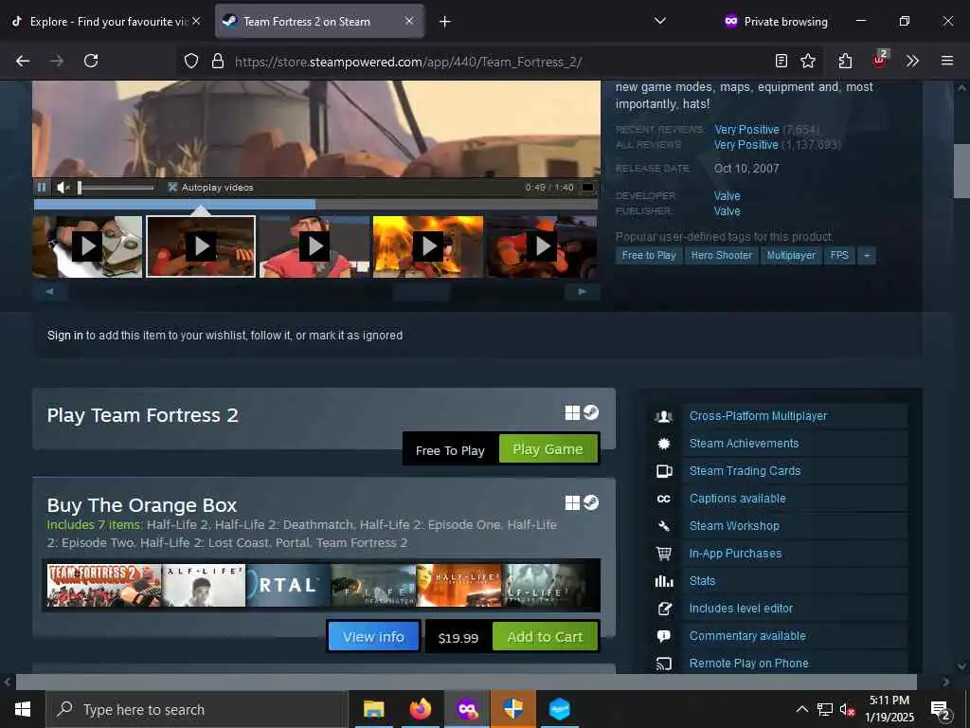
Task: Adjust the video volume slider
Action: click(x=117, y=188)
